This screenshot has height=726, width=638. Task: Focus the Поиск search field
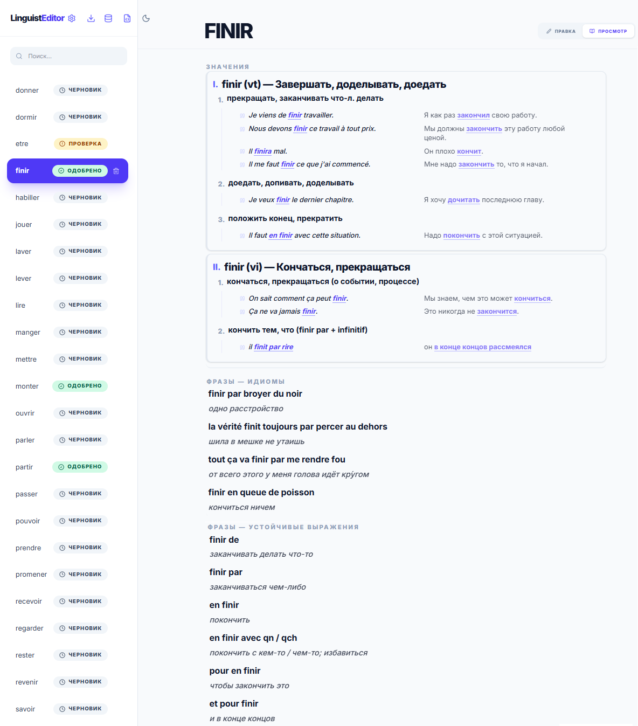coord(69,56)
